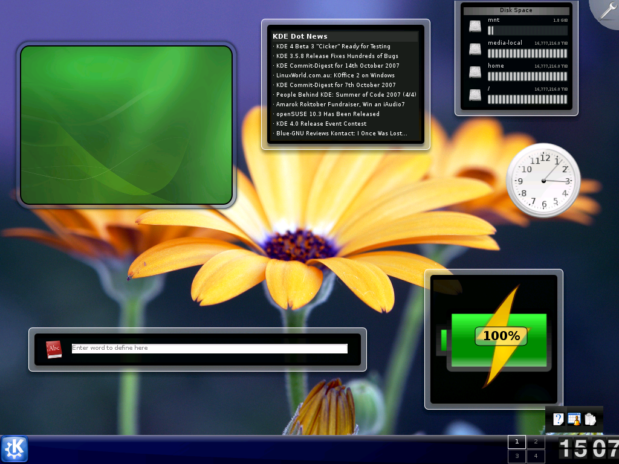This screenshot has width=619, height=464.
Task: Switch to virtual desktop 1
Action: (517, 442)
